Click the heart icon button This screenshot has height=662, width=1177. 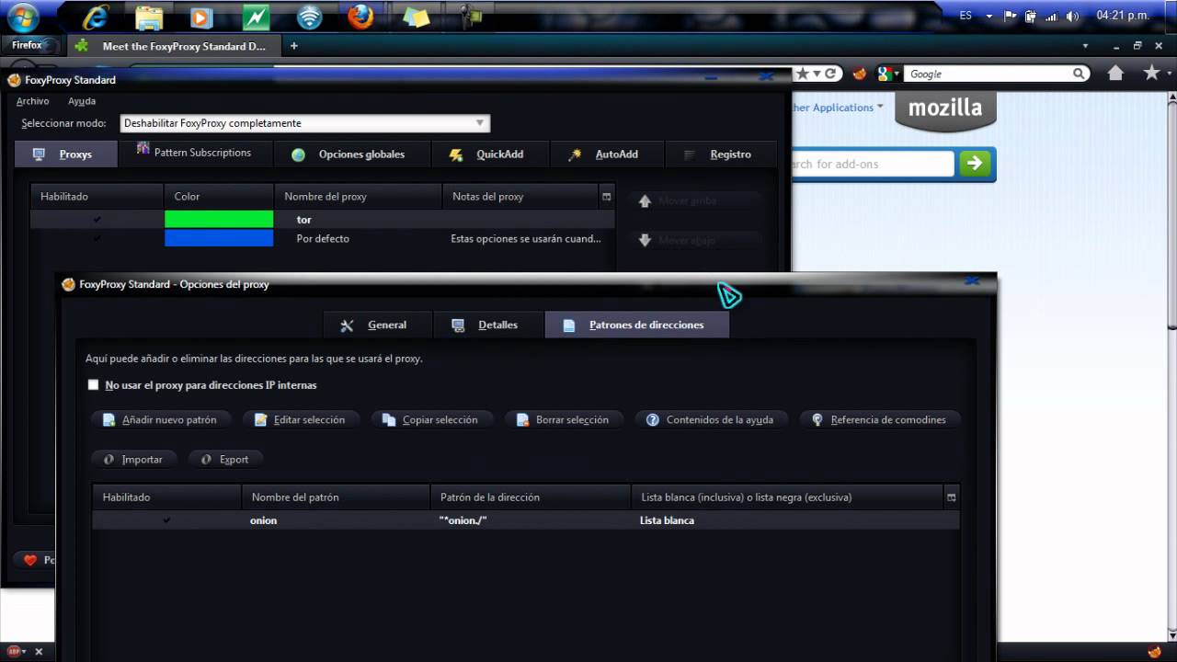[30, 560]
